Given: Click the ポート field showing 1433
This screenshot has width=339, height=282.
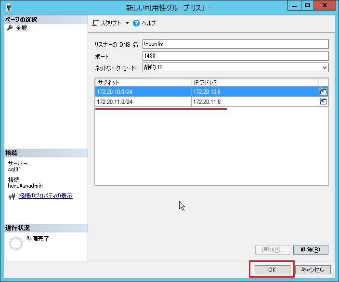Looking at the screenshot, I should pyautogui.click(x=235, y=56).
